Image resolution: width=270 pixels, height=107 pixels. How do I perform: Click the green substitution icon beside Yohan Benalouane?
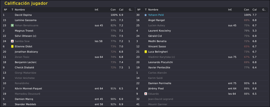click(x=12, y=26)
